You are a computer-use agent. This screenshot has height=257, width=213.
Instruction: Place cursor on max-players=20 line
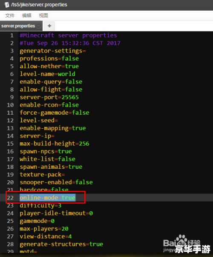point(44,228)
